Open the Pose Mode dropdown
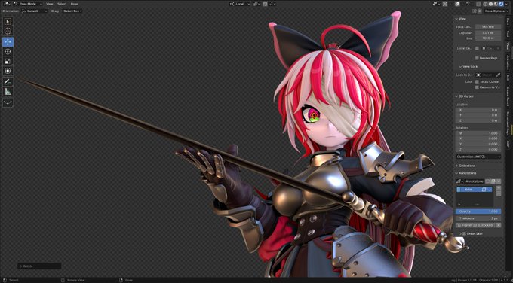The height and width of the screenshot is (283, 513). pyautogui.click(x=27, y=4)
